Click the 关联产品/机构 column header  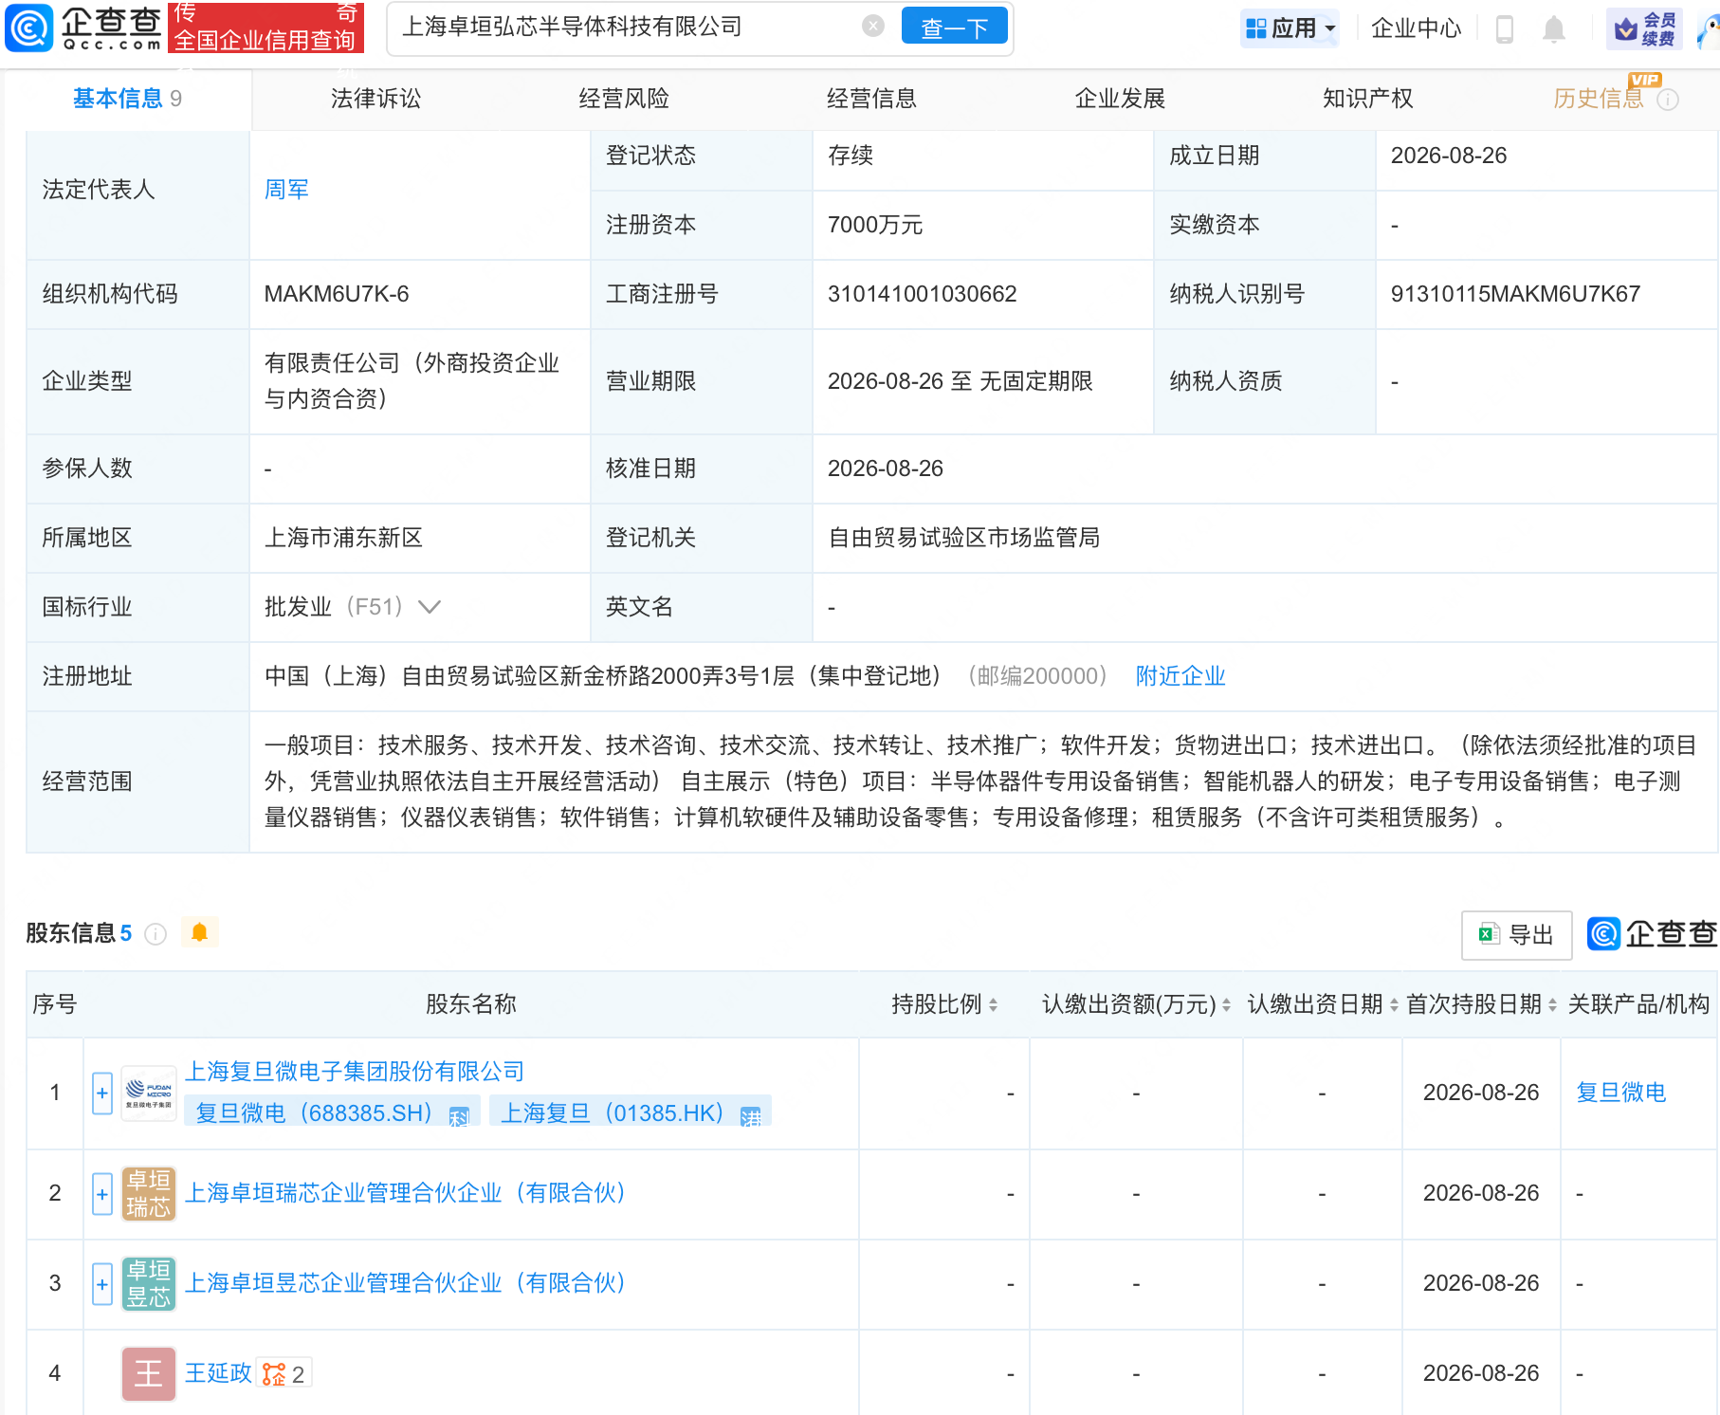coord(1638,1004)
